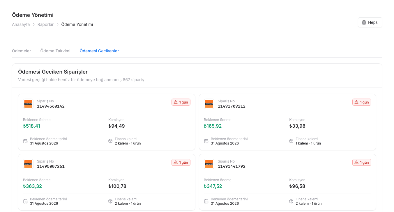Click package icon in order 11494560142 card
This screenshot has height=212, width=394.
pos(110,141)
